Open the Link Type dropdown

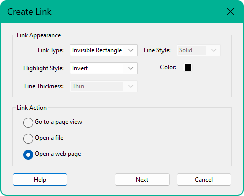point(104,50)
